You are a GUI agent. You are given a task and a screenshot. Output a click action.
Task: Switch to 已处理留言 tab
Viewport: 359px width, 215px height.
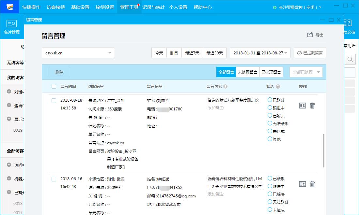pos(271,72)
